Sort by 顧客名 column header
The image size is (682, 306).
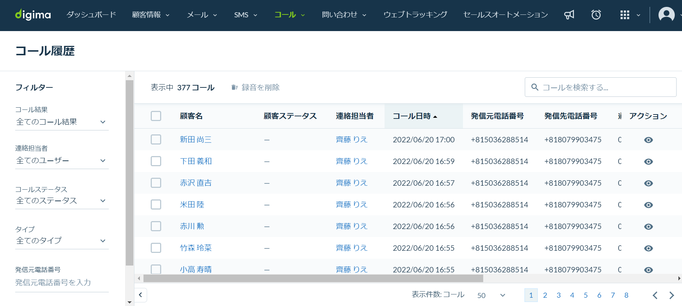point(191,116)
